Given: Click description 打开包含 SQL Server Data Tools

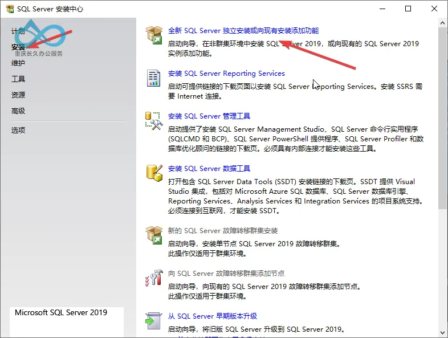Looking at the screenshot, I should pos(296,196).
